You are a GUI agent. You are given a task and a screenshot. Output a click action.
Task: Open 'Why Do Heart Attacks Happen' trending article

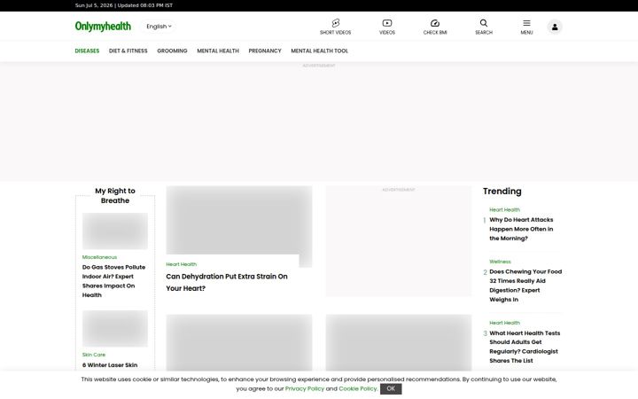click(521, 229)
